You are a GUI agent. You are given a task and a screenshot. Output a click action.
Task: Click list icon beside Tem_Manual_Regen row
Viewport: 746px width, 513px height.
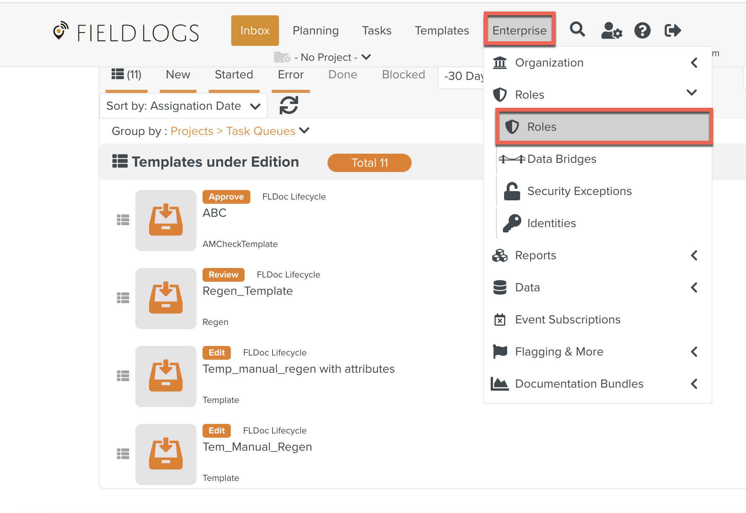(x=123, y=454)
